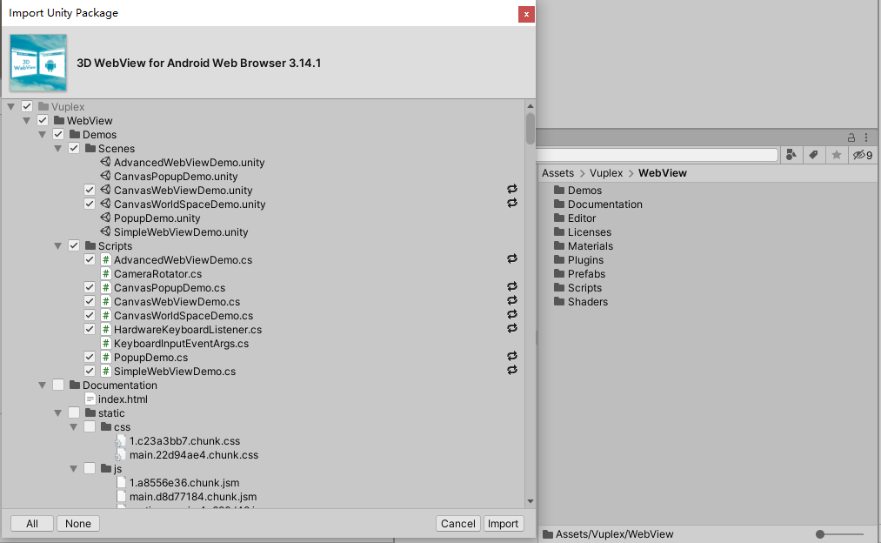Select Materials folder in Project window
The image size is (881, 543).
click(584, 246)
